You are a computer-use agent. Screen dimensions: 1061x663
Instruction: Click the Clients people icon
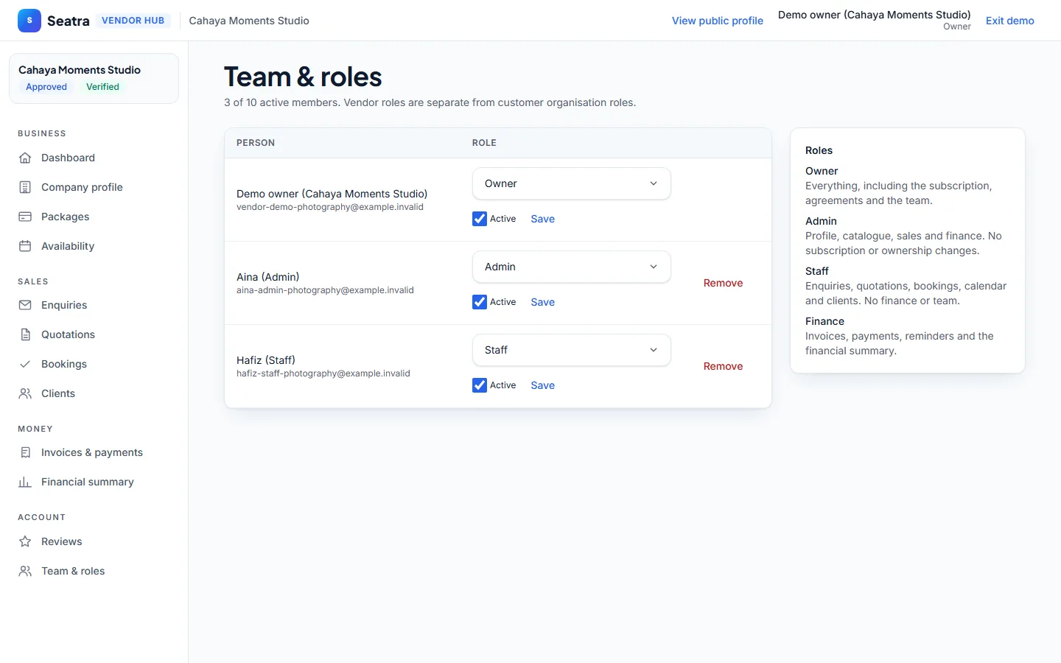[x=25, y=393]
